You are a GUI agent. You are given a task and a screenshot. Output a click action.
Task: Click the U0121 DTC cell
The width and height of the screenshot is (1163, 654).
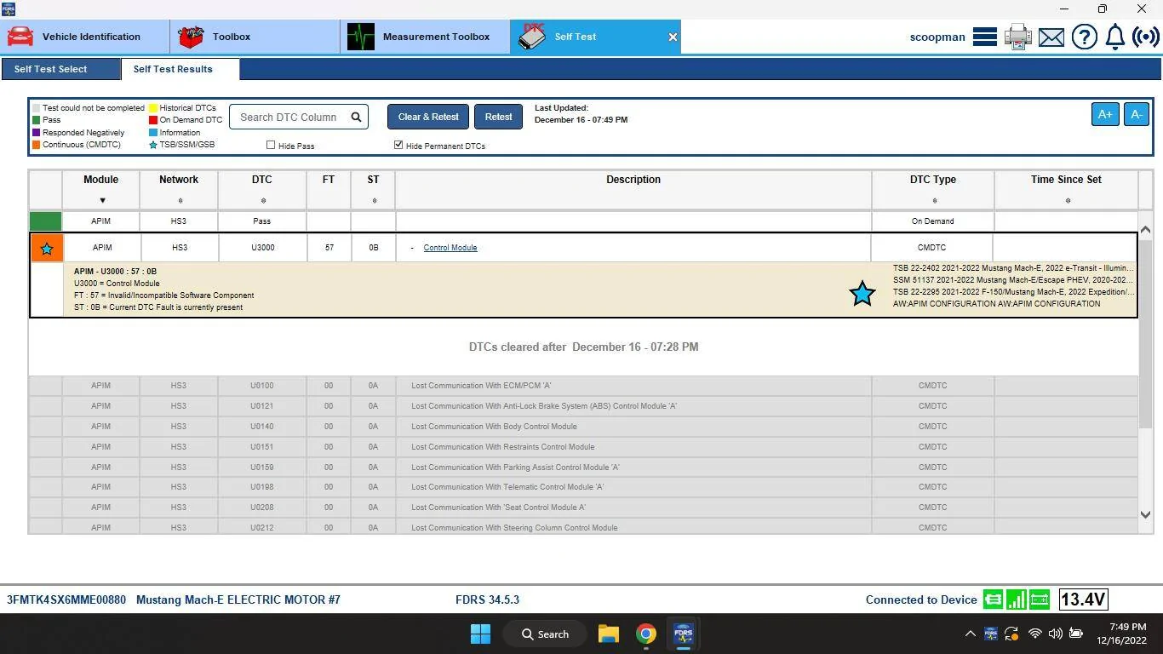tap(262, 406)
